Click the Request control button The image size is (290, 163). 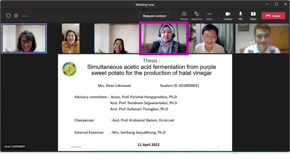[154, 16]
